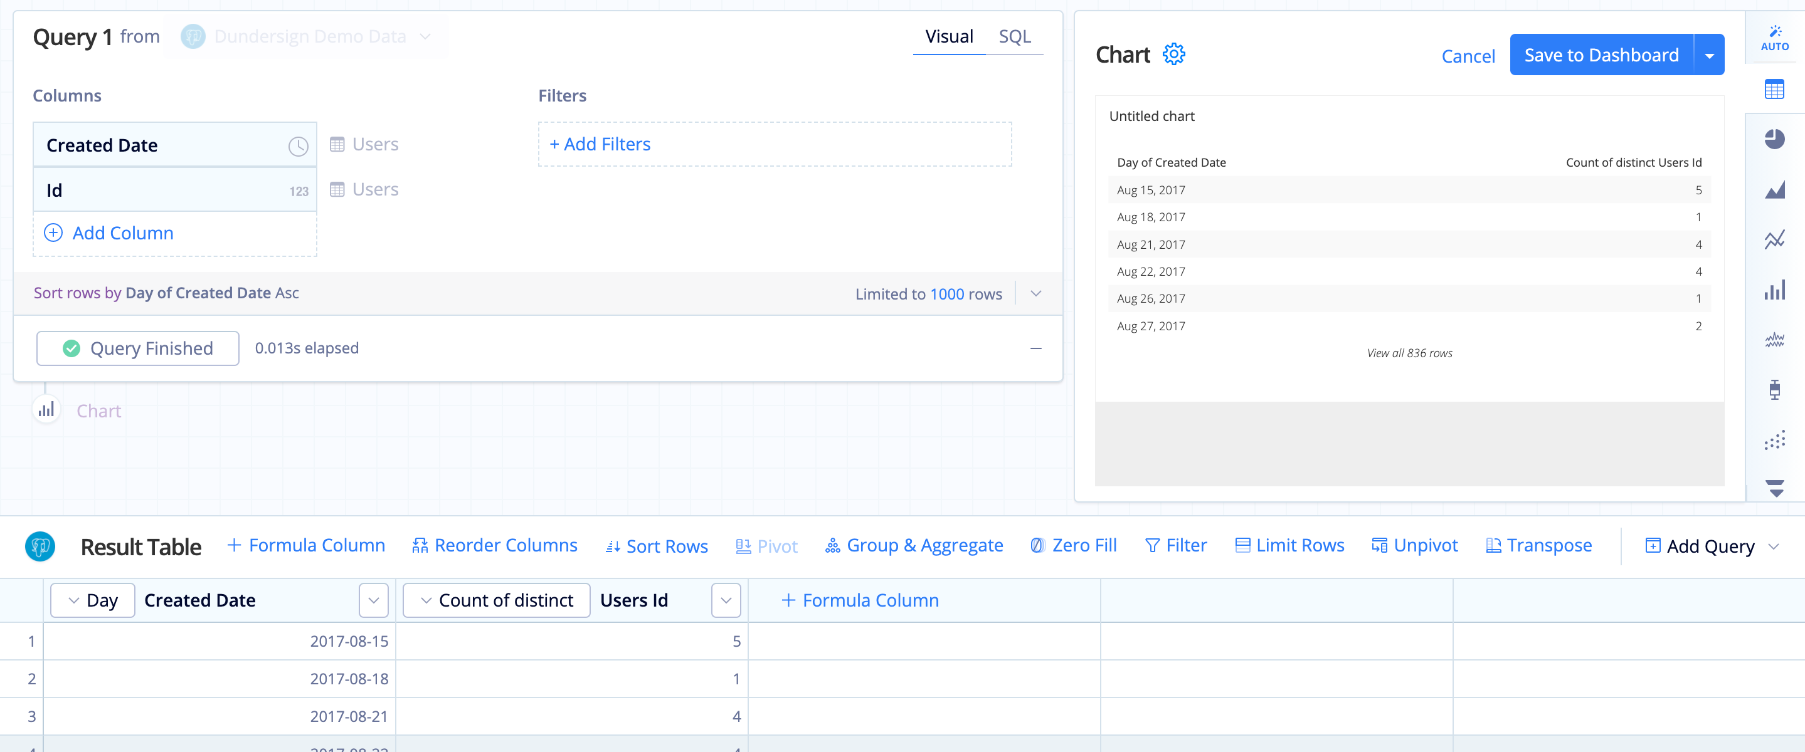Click the Count of distinct Users Id chart header
This screenshot has width=1805, height=752.
[x=1633, y=162]
